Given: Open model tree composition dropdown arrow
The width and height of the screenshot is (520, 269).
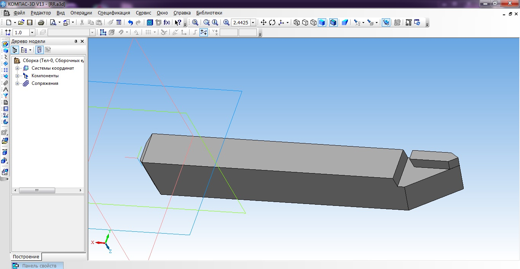Looking at the screenshot, I should [30, 50].
